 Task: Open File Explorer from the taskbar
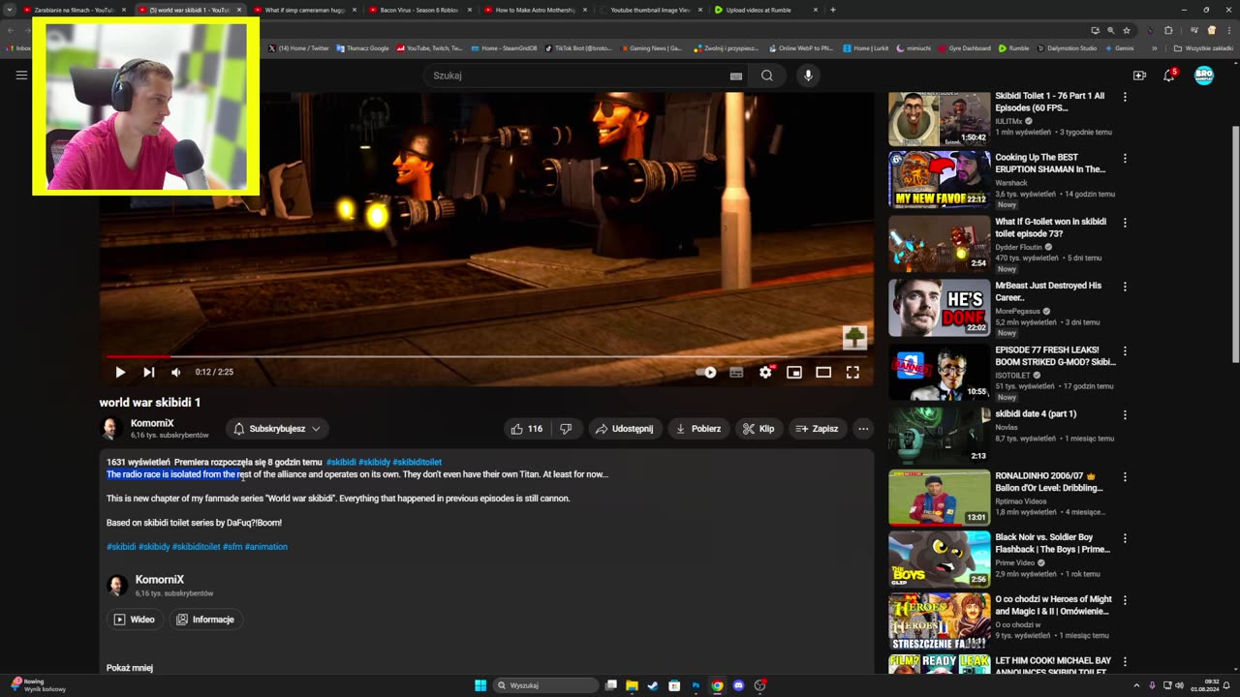click(632, 685)
